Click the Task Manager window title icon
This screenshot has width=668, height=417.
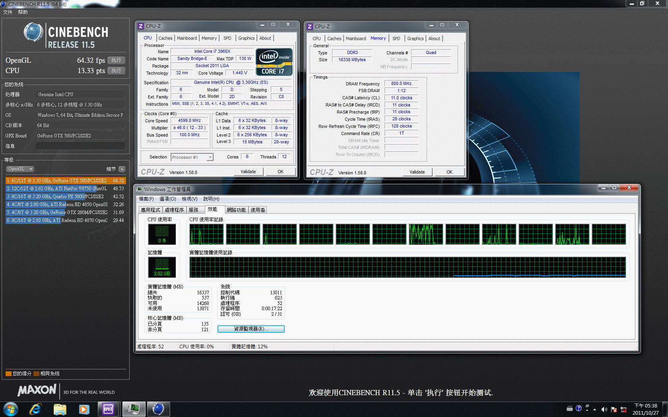coord(140,189)
